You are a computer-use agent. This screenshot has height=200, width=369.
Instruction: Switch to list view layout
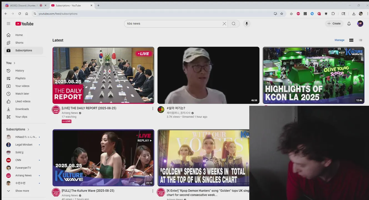tap(361, 40)
